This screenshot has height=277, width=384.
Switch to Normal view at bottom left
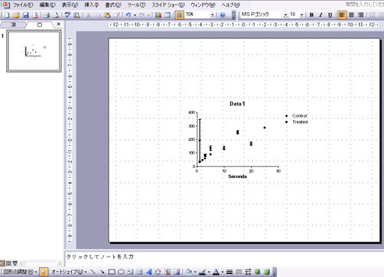coord(2,263)
